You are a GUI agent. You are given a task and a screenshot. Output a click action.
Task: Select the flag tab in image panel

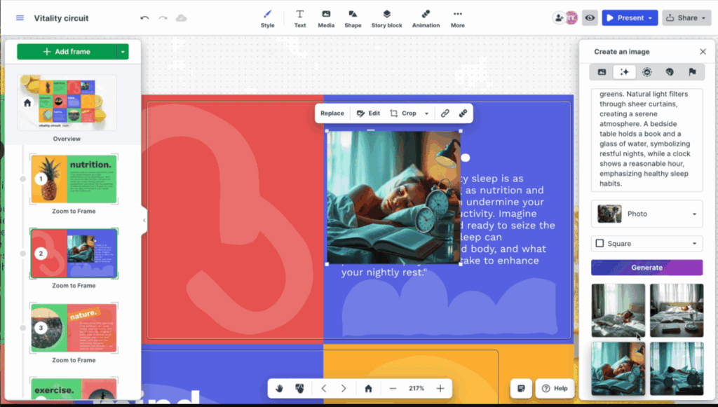[692, 72]
